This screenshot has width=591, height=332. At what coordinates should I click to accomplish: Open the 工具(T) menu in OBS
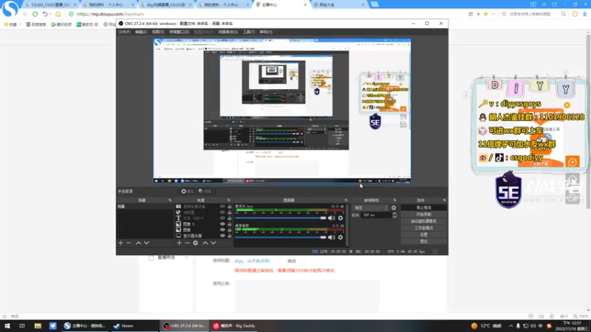249,32
